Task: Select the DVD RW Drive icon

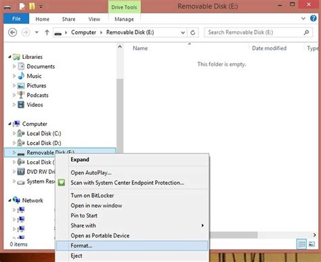Action: point(21,172)
